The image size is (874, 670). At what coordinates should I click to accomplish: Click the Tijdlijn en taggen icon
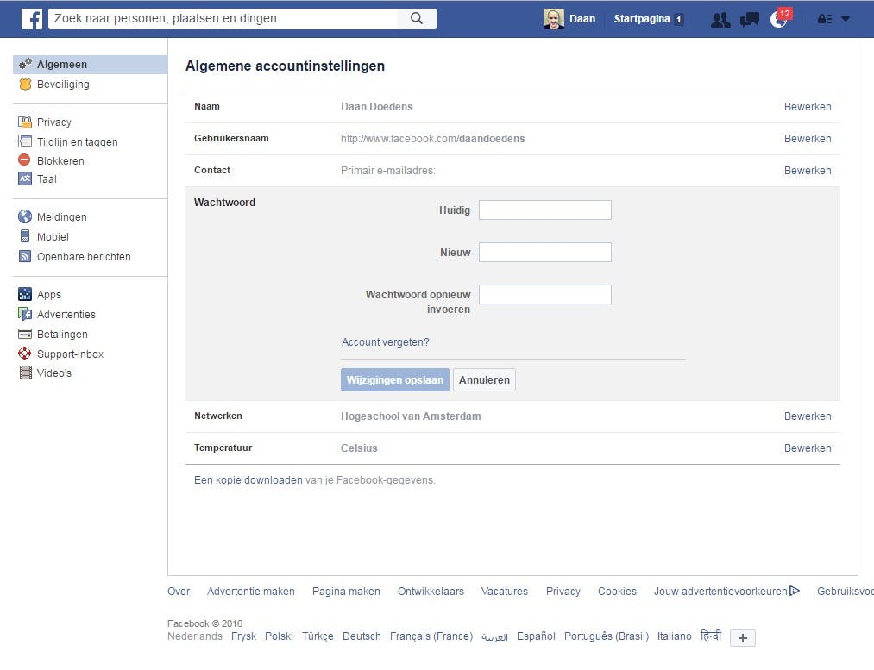[x=25, y=141]
